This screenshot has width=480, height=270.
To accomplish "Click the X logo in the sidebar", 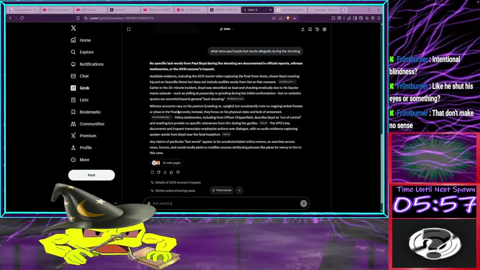I will pyautogui.click(x=73, y=28).
